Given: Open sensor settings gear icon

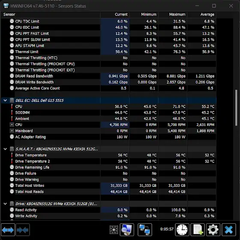Looking at the screenshot, I should tap(213, 230).
